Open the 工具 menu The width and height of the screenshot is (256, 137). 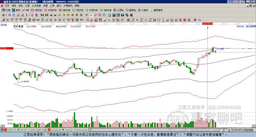tap(52, 6)
